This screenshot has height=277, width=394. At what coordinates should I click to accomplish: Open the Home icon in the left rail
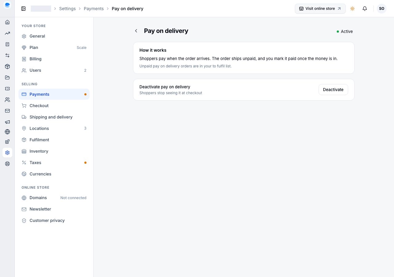coord(7,22)
